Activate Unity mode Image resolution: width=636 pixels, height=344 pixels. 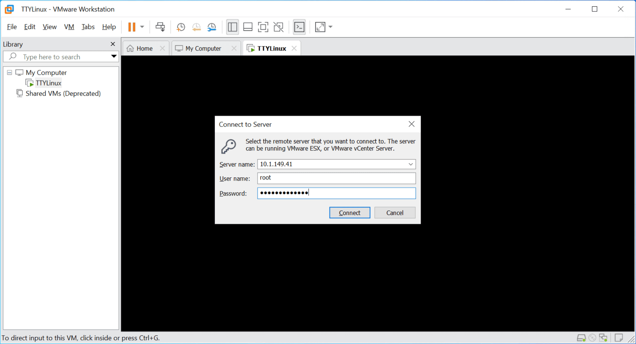pos(278,27)
